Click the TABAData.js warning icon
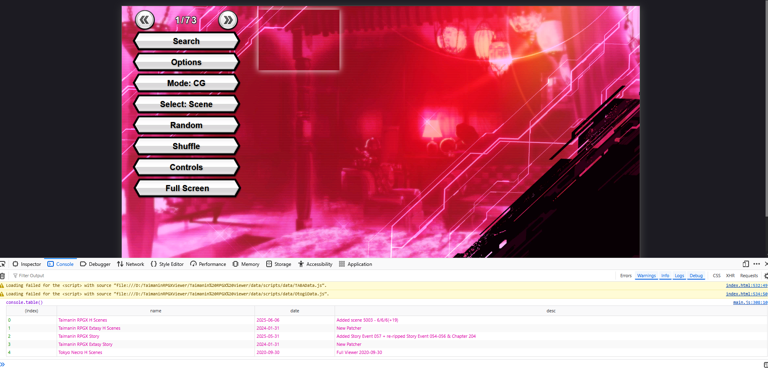This screenshot has height=379, width=768. (2, 285)
